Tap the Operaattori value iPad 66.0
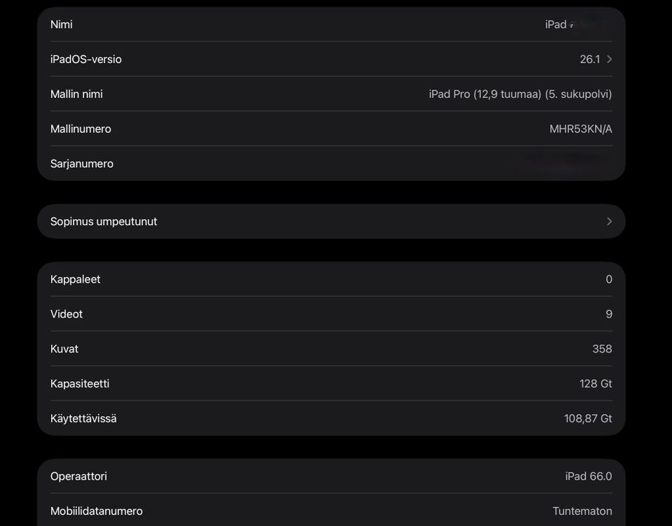 pyautogui.click(x=589, y=476)
